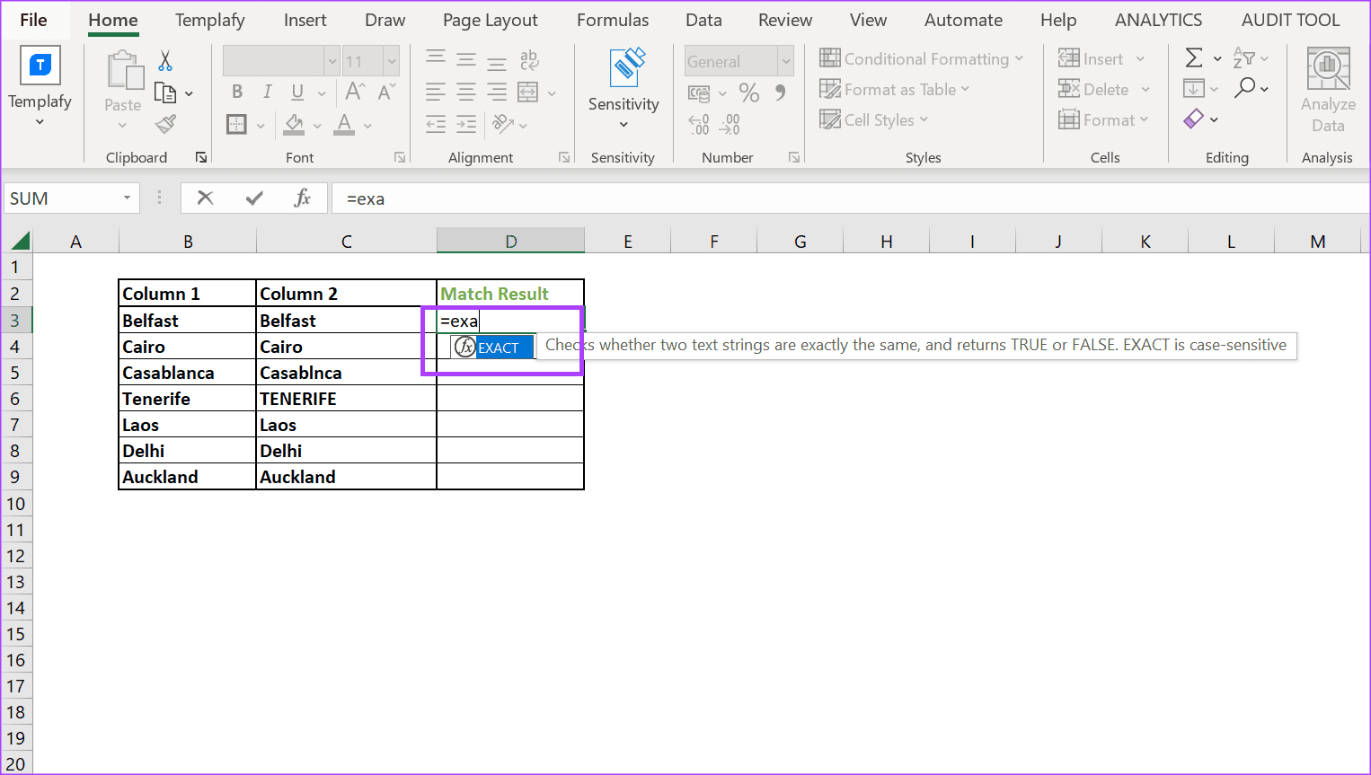This screenshot has width=1371, height=775.
Task: Toggle Align Right
Action: pyautogui.click(x=497, y=92)
